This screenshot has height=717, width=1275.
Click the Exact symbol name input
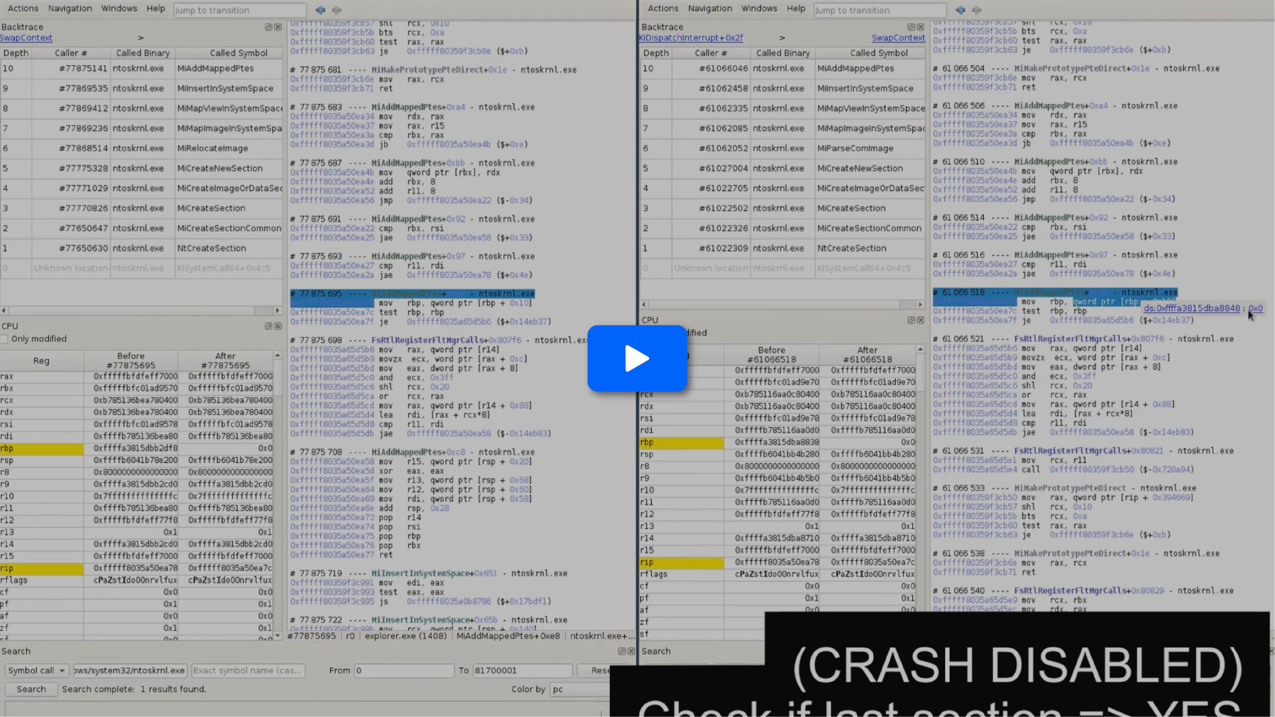coord(248,670)
